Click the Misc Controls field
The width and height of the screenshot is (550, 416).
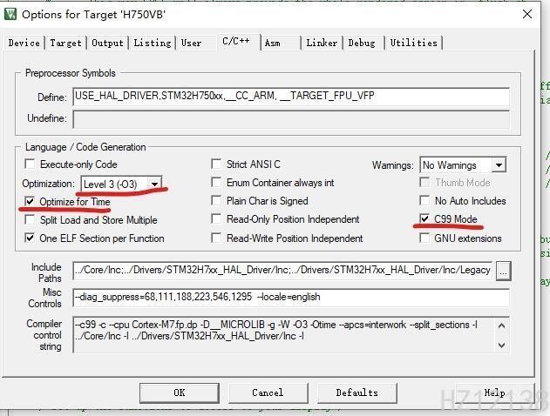click(x=291, y=298)
